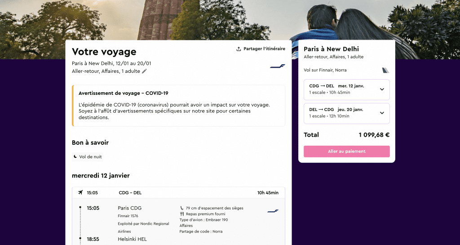Click 'Finnair 1576' flight number
The height and width of the screenshot is (245, 460).
pos(128,216)
